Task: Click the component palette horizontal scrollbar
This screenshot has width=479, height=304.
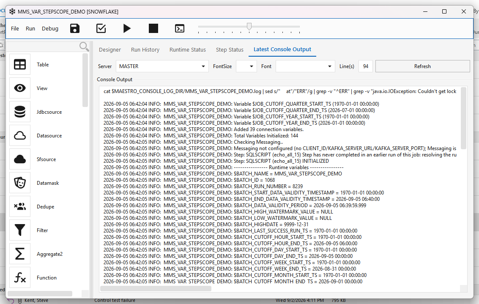Action: (x=40, y=293)
